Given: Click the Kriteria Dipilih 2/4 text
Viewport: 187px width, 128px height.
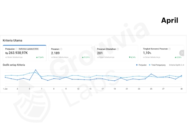Looking at the screenshot, I should 177,65.
